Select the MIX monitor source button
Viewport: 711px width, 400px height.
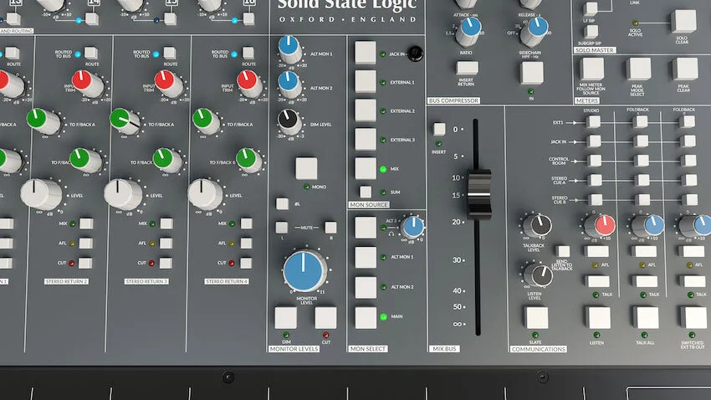pyautogui.click(x=365, y=168)
